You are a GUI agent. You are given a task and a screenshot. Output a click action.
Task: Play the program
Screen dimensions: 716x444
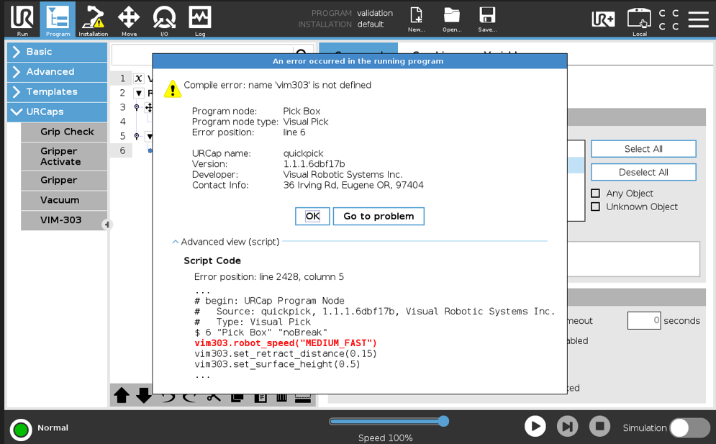(535, 427)
